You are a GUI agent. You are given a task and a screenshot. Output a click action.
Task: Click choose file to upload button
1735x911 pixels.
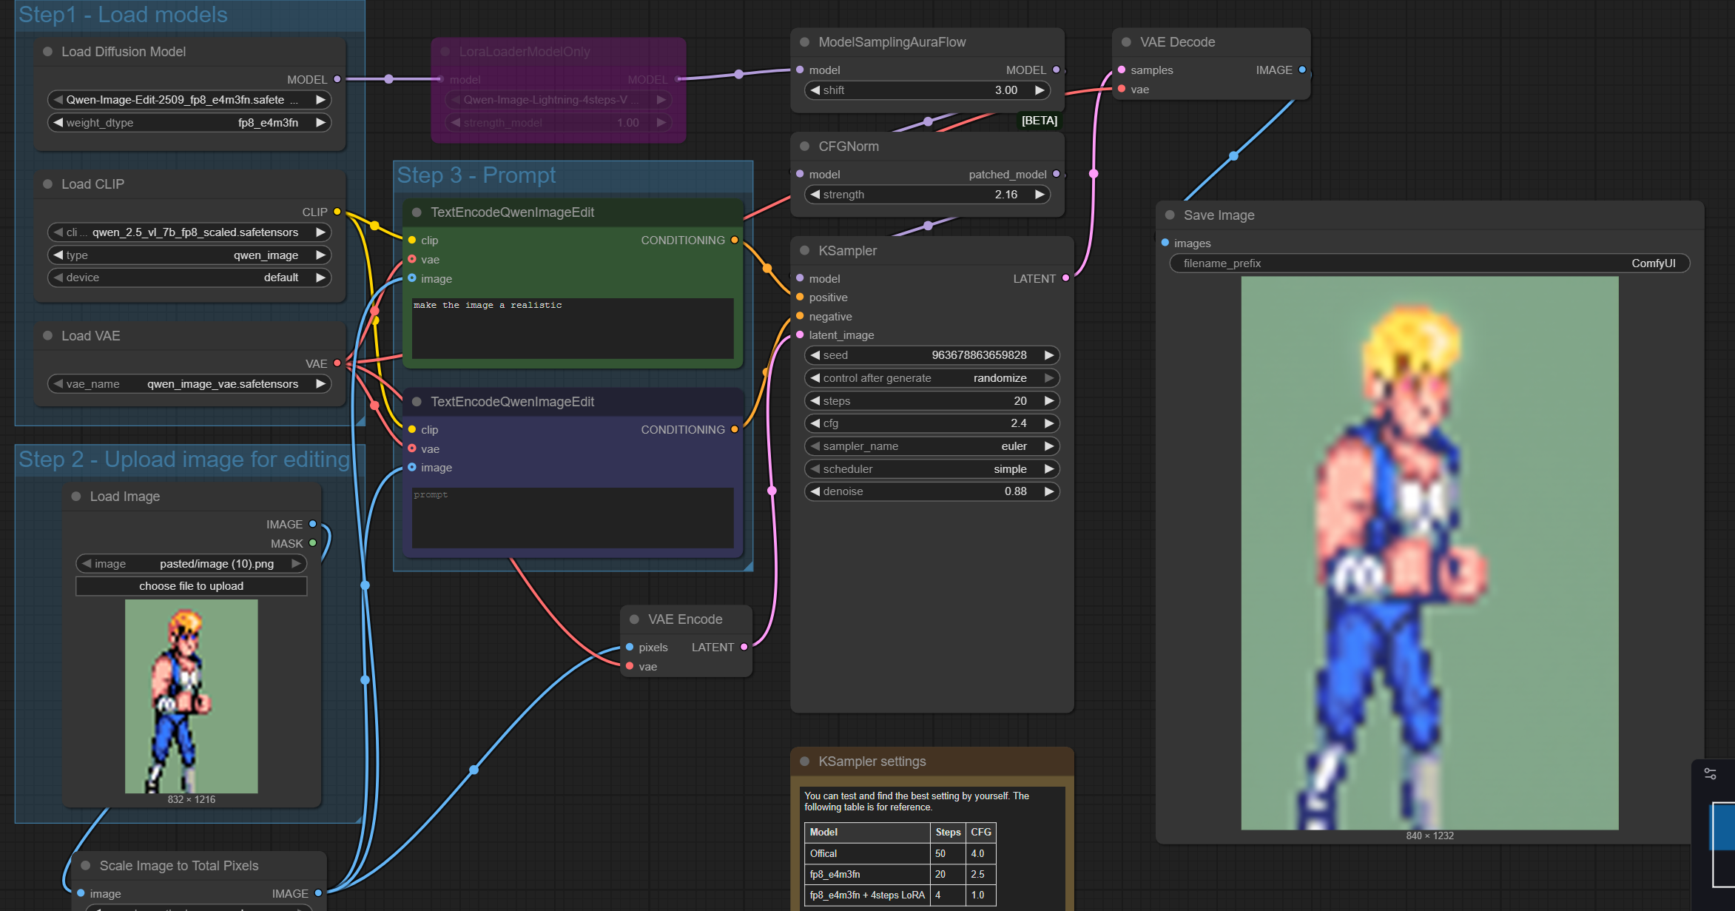pyautogui.click(x=191, y=586)
